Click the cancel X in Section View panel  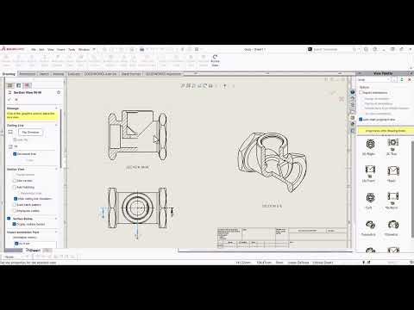16,100
